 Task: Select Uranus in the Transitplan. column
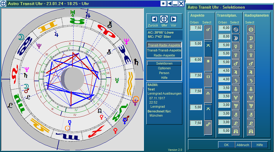(236, 89)
